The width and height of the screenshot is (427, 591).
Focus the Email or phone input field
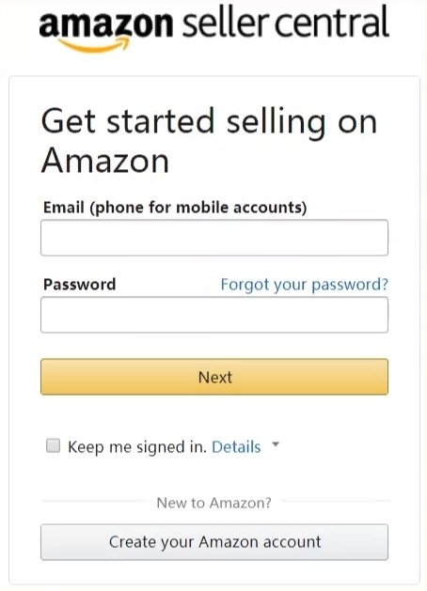click(x=214, y=238)
